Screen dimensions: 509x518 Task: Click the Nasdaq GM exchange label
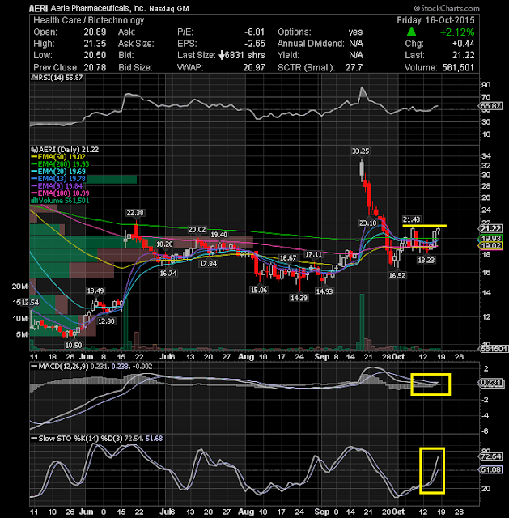click(x=169, y=9)
